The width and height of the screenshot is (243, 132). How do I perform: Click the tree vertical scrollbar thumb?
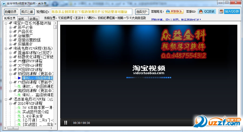coord(55,27)
